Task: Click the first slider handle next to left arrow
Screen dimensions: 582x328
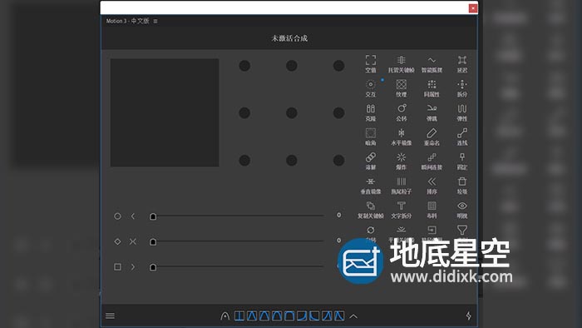Action: pos(152,216)
